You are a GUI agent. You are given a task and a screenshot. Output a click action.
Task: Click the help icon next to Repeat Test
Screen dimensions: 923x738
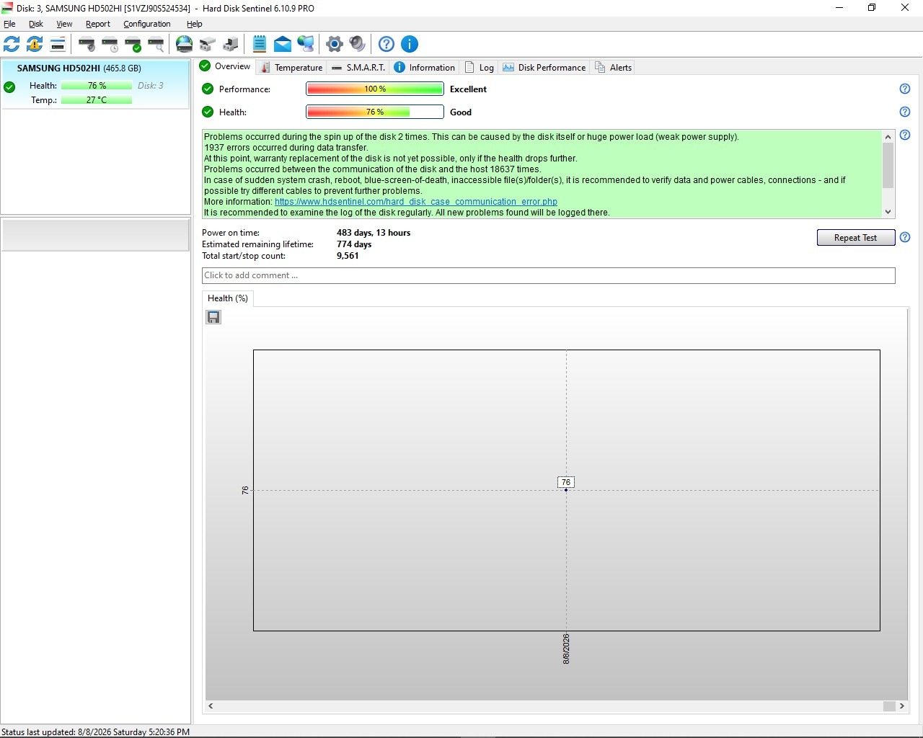(x=905, y=237)
